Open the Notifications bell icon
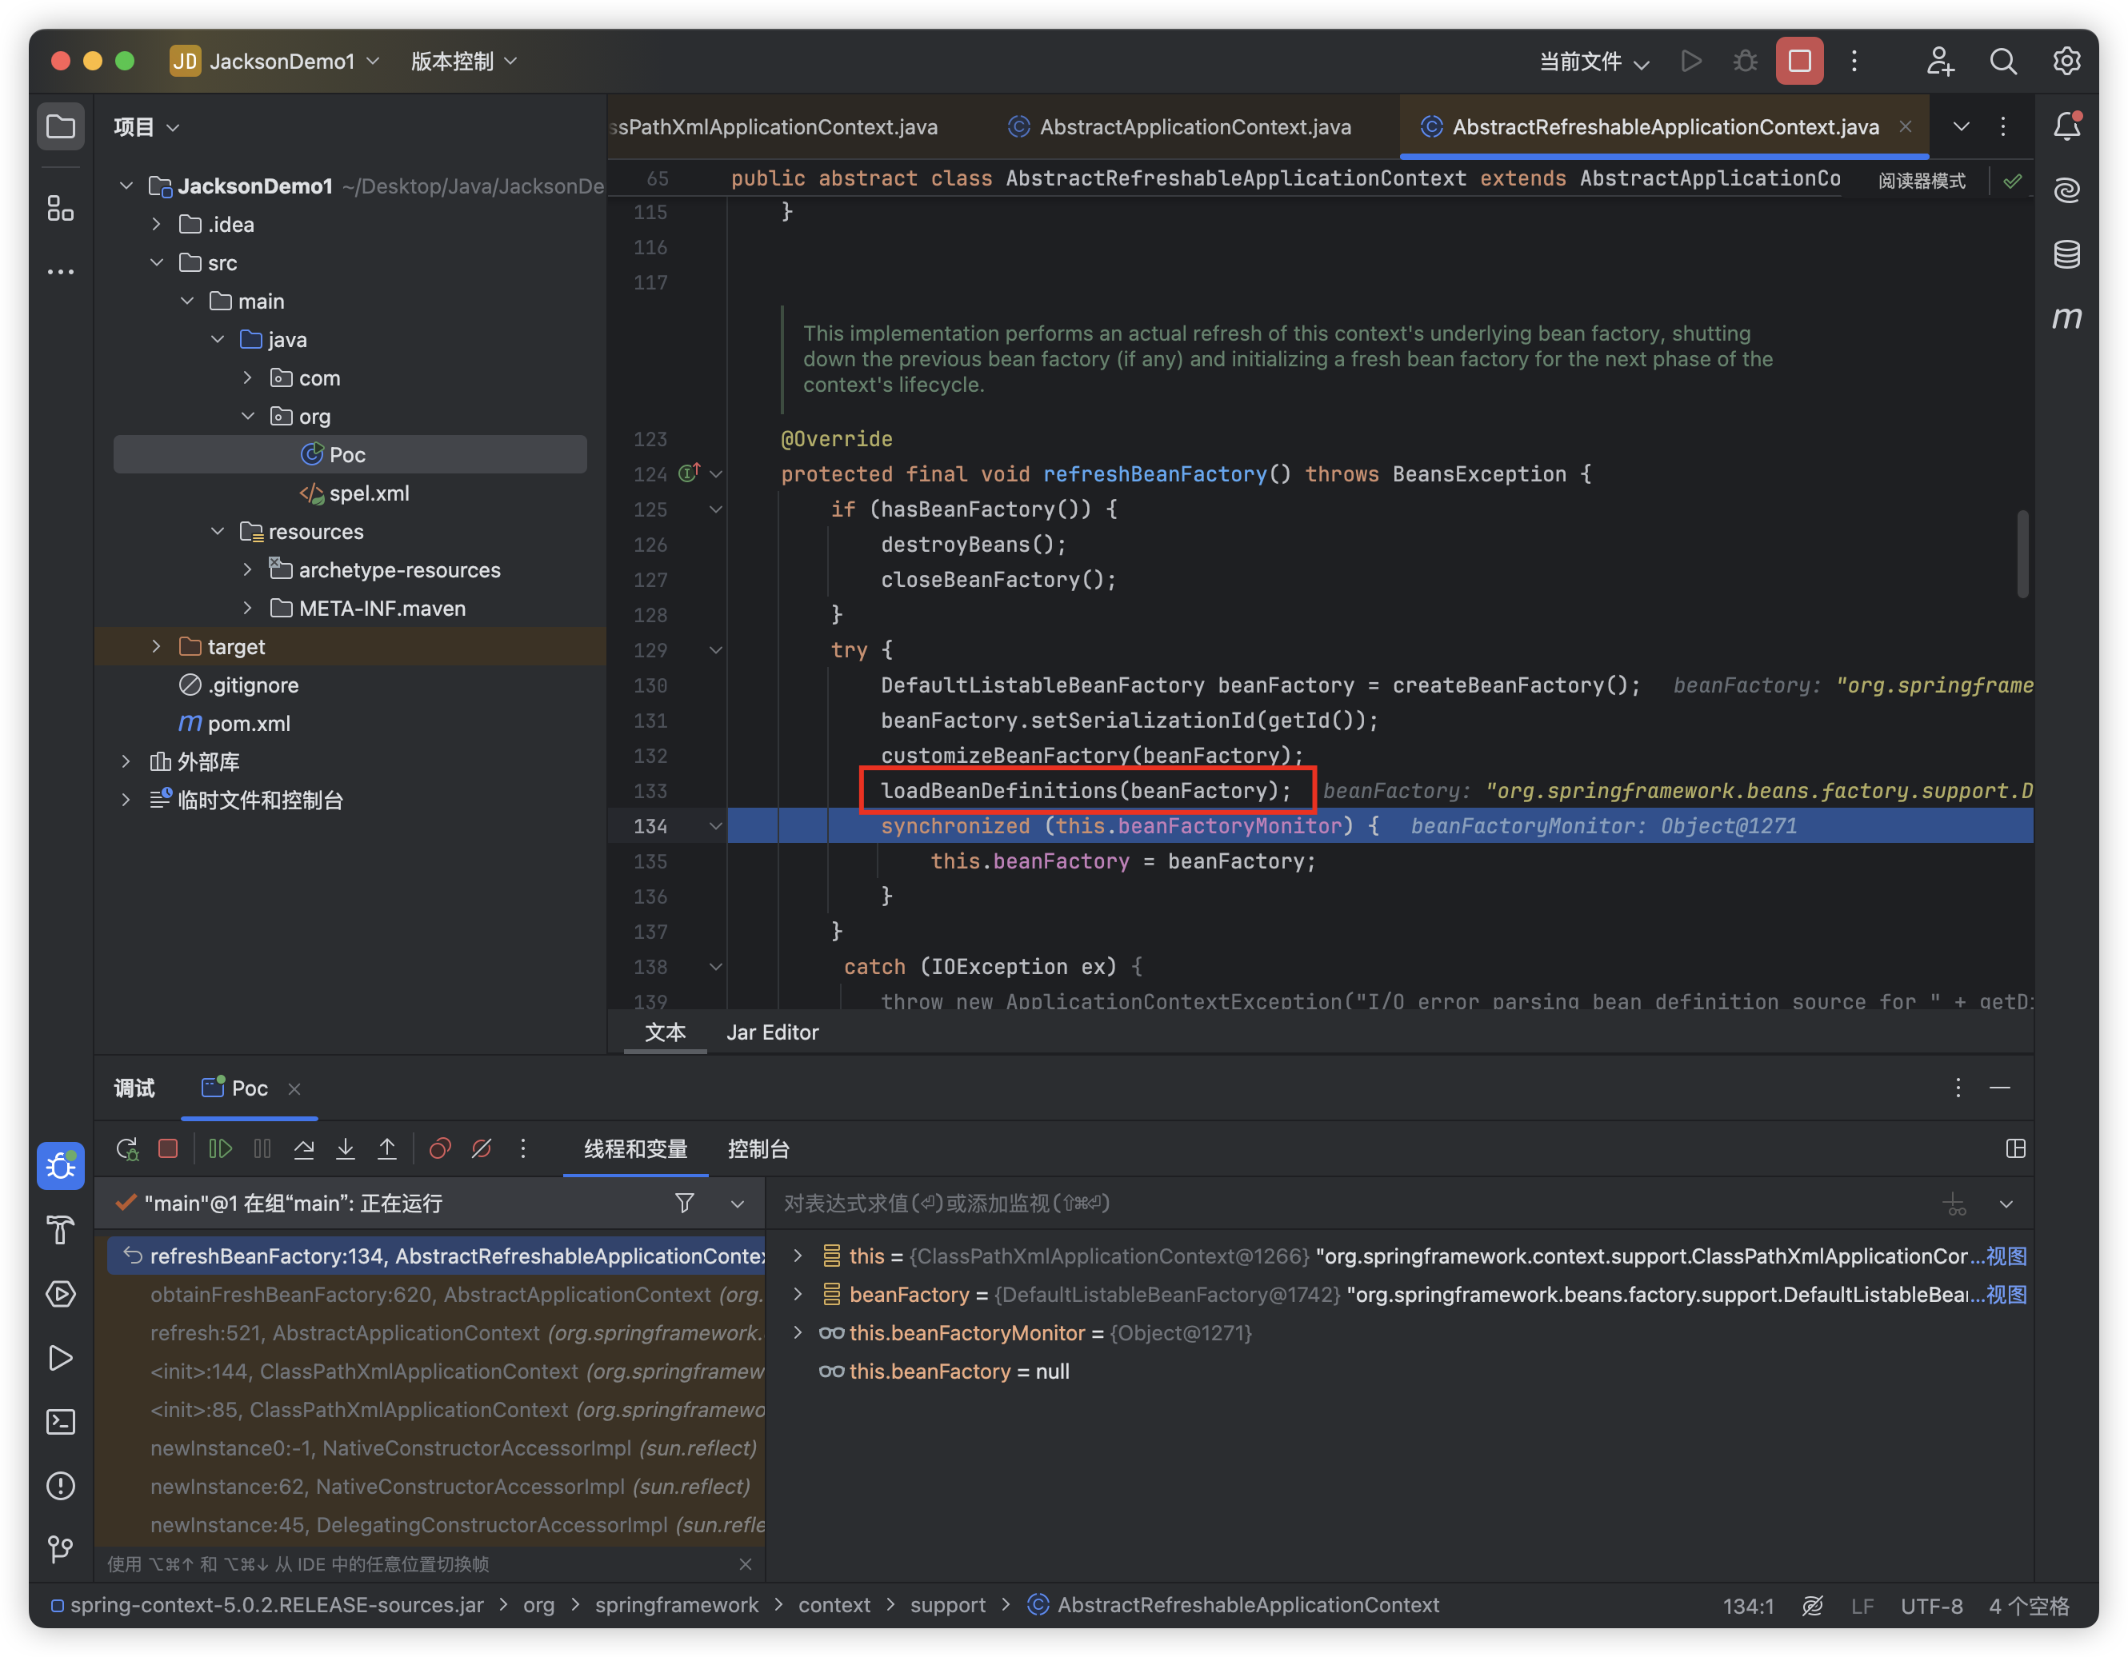 2066,126
